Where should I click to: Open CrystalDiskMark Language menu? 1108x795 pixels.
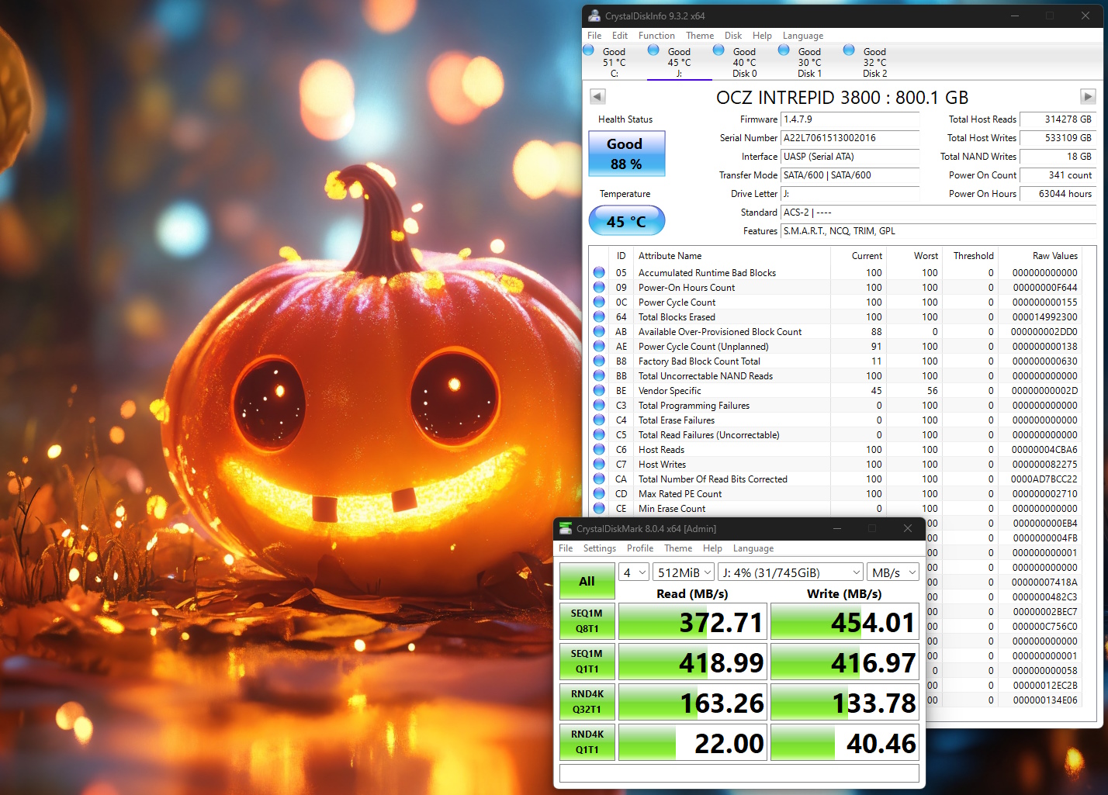(753, 548)
